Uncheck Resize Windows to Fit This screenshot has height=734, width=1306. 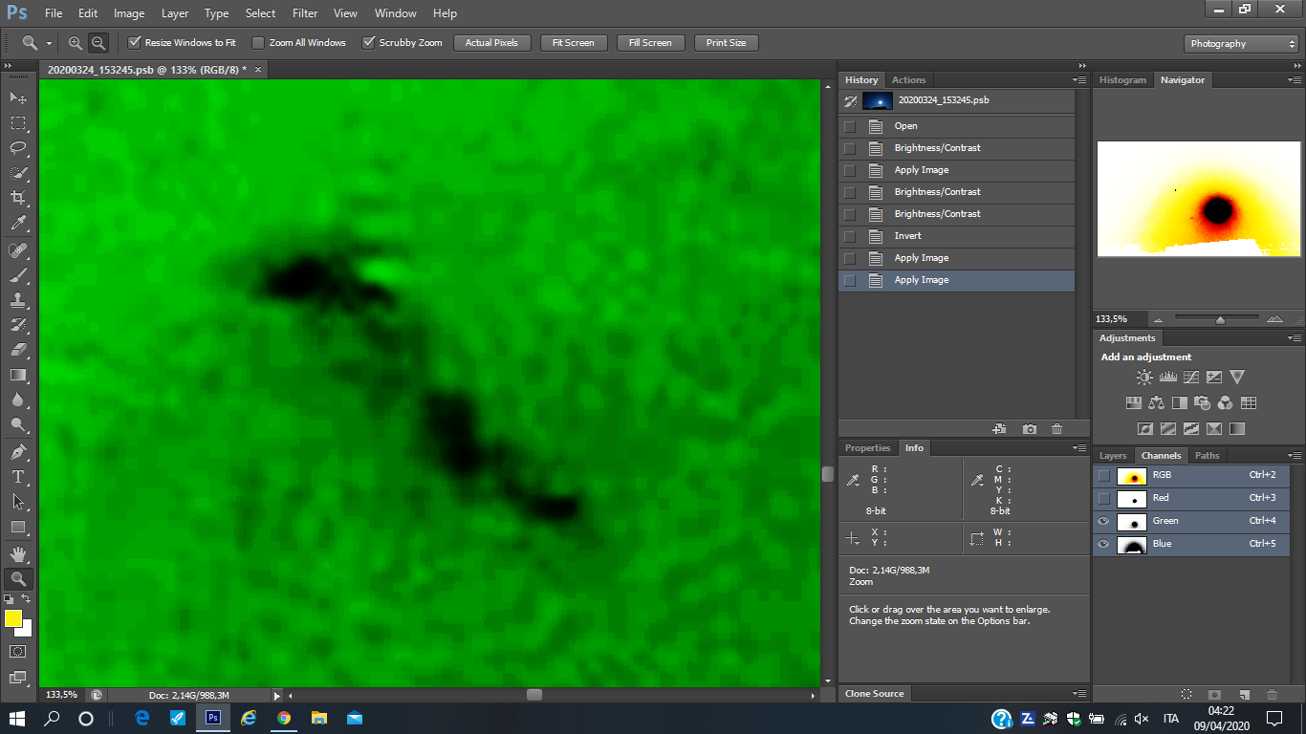pyautogui.click(x=135, y=43)
